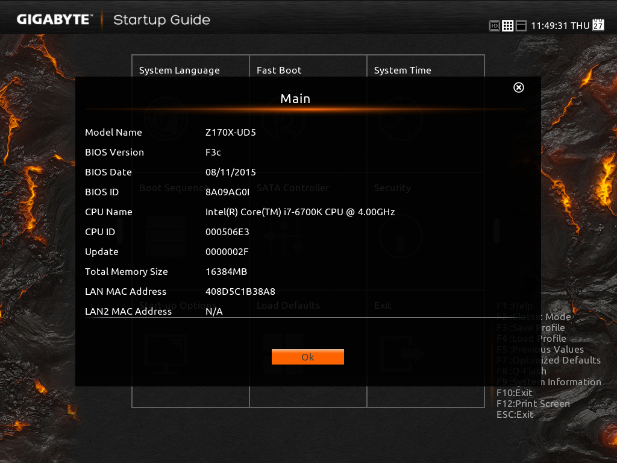
Task: Select the CPU Name value i7-6700K
Action: (300, 212)
